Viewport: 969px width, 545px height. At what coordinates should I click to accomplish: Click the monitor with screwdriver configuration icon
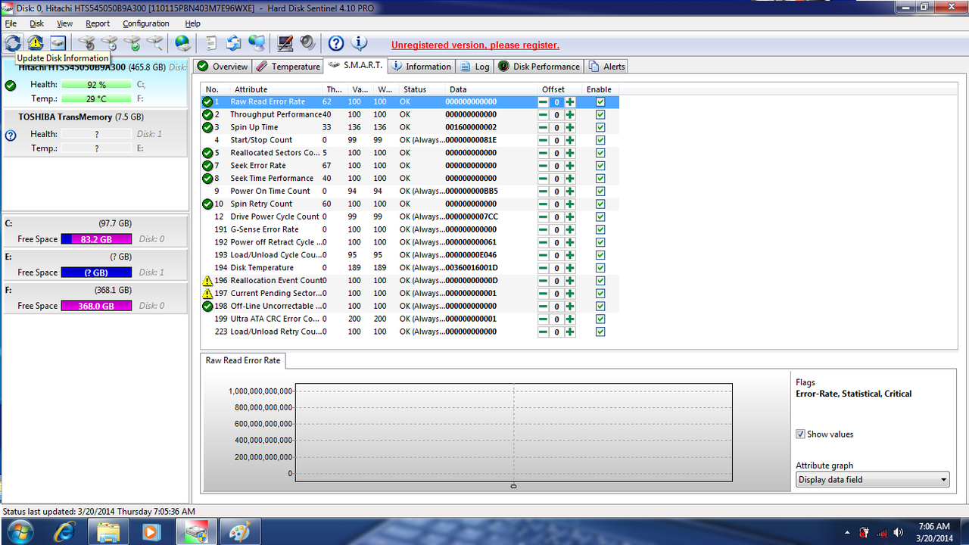tap(285, 43)
